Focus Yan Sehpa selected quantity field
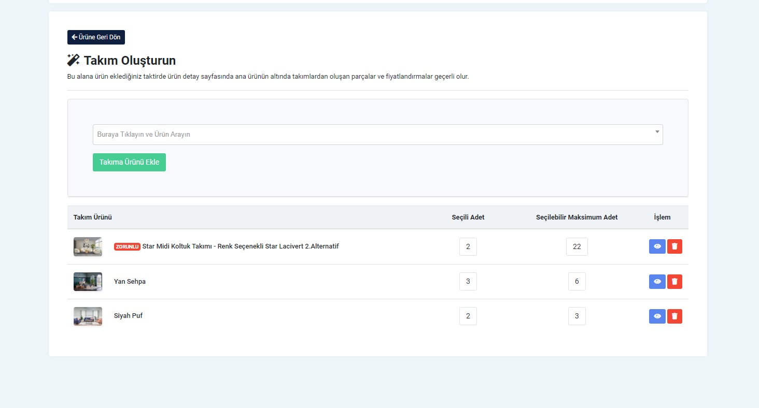The width and height of the screenshot is (759, 408). 468,282
